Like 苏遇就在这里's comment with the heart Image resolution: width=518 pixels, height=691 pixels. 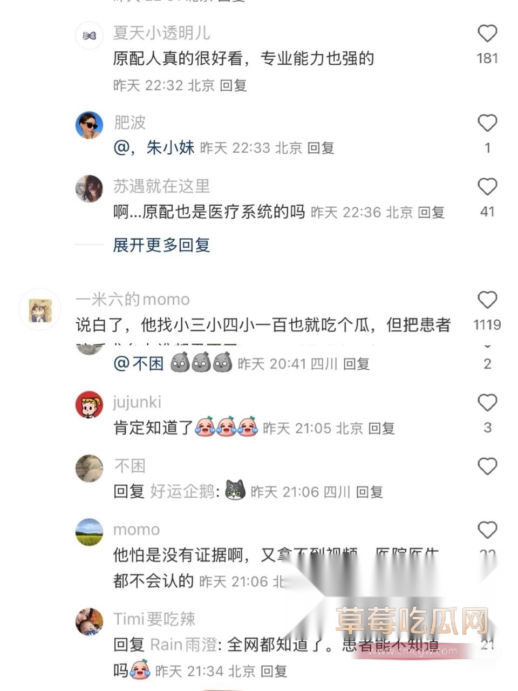(487, 187)
